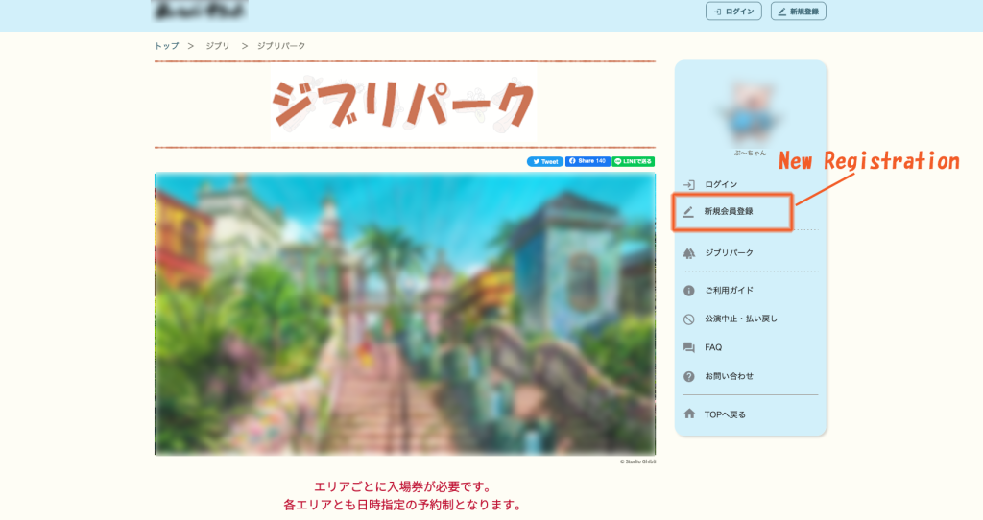This screenshot has height=520, width=983.
Task: Share via the LINEで送る button
Action: 634,161
